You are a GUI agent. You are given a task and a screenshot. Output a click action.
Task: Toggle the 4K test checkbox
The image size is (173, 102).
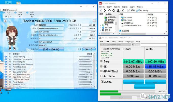102,66
